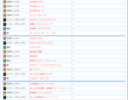The image size is (128, 100).
Task: Click the black Xyz icon beside No.79 BK 新星のカイザー
Action: (5, 74)
